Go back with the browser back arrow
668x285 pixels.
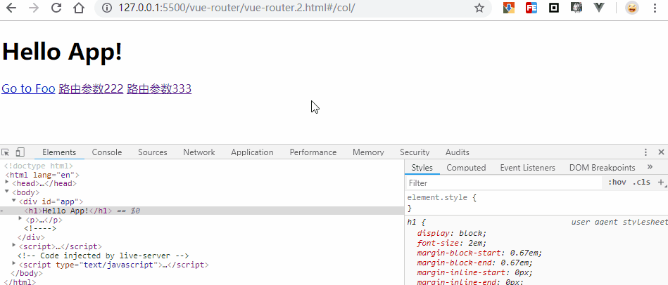[x=11, y=8]
